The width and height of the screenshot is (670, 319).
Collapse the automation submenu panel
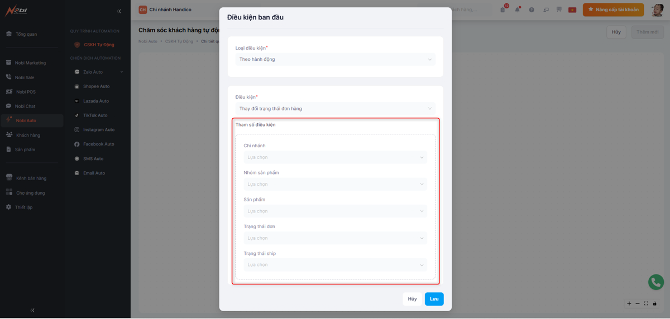[x=119, y=11]
